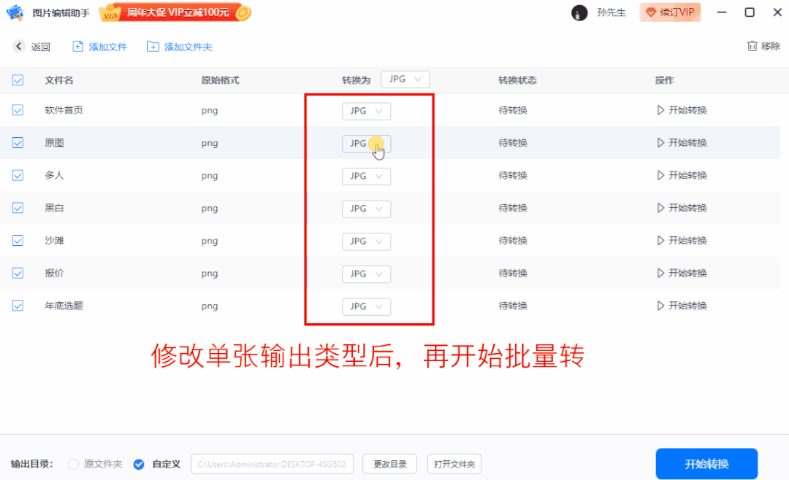Expand the JPG format dropdown for 软件首页
Screen dimensions: 789x480
366,111
